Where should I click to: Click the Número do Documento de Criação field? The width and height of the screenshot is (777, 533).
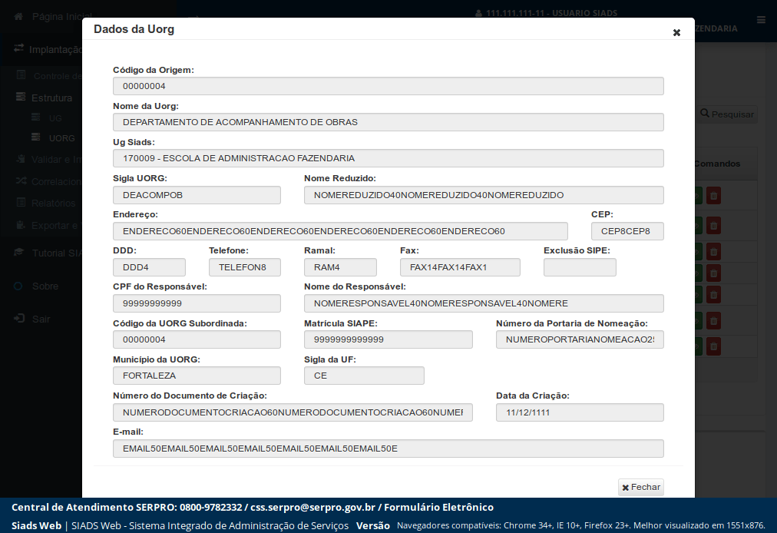coord(293,412)
